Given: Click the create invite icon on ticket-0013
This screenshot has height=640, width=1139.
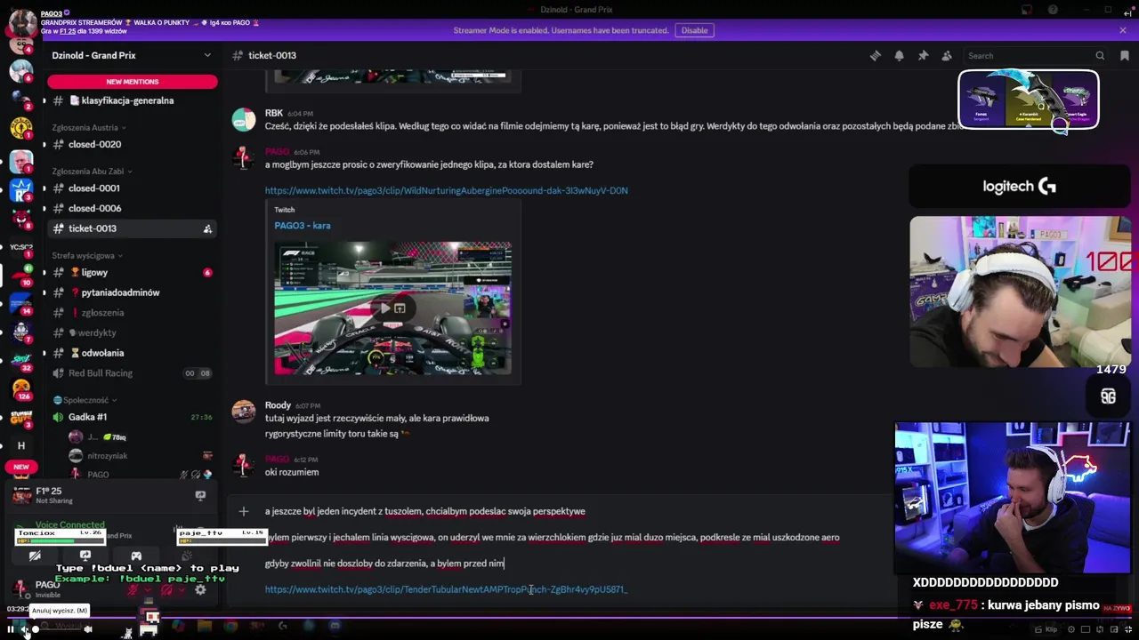Looking at the screenshot, I should coord(207,228).
